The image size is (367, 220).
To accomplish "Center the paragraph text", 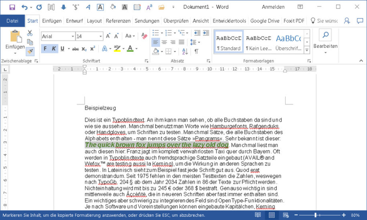I will click(x=164, y=42).
